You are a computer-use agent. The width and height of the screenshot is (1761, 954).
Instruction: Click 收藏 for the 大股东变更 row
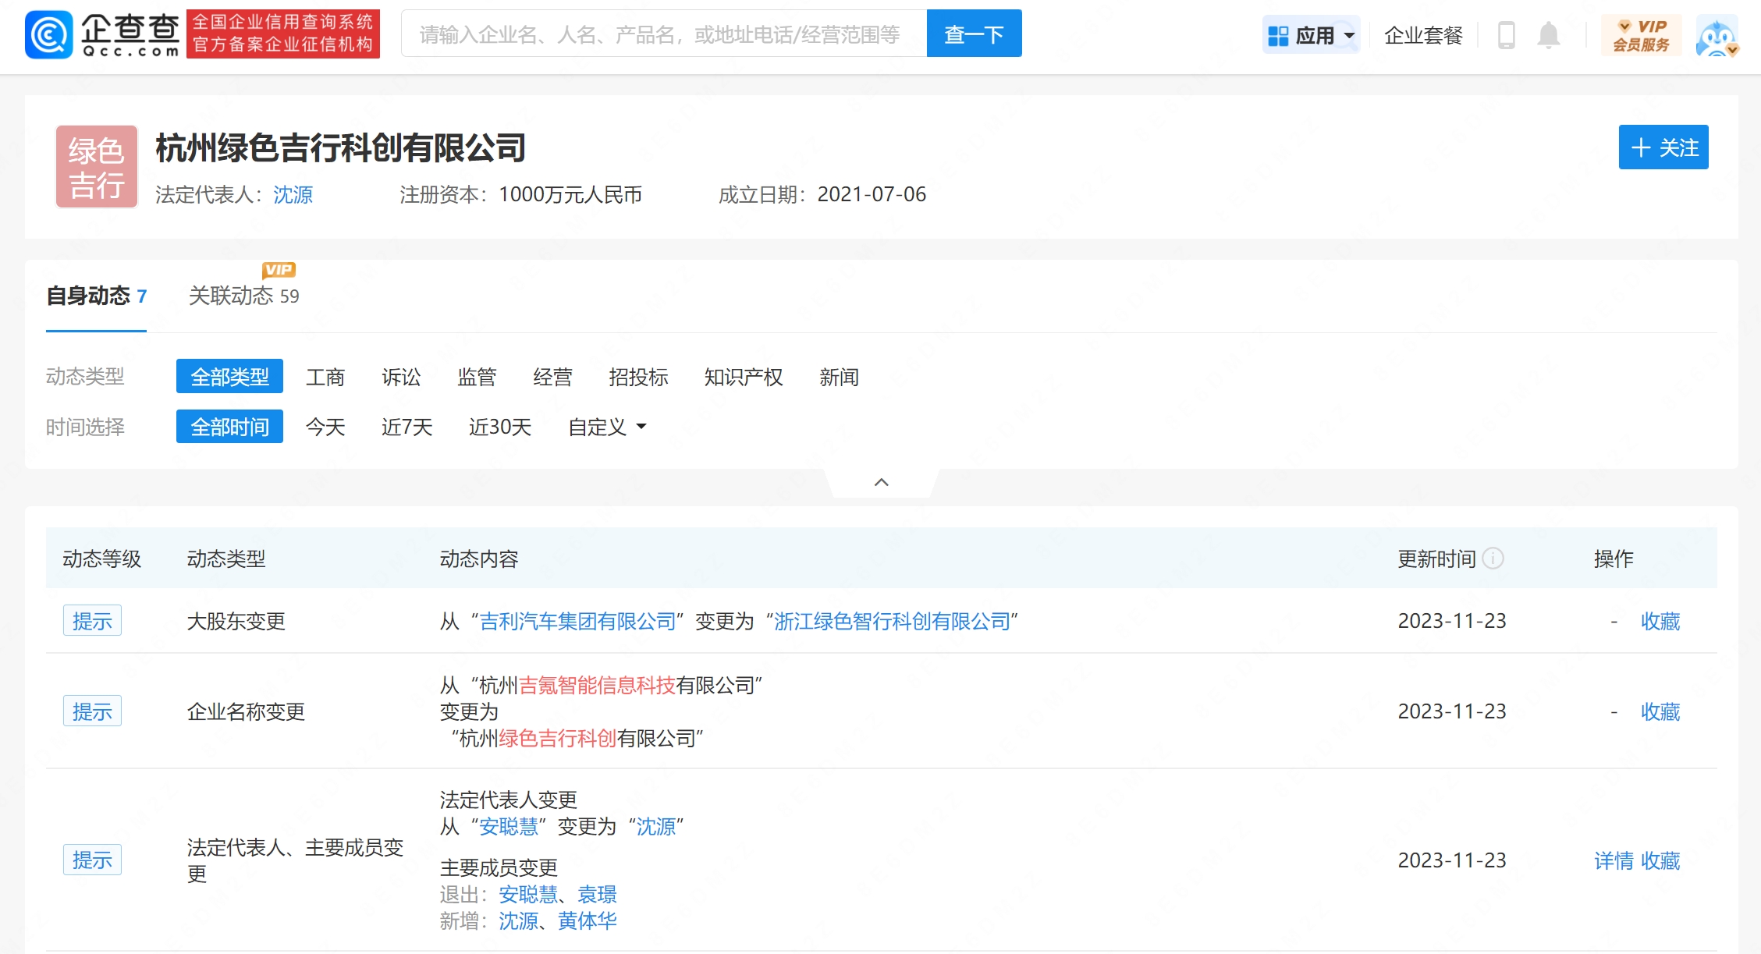(x=1660, y=621)
